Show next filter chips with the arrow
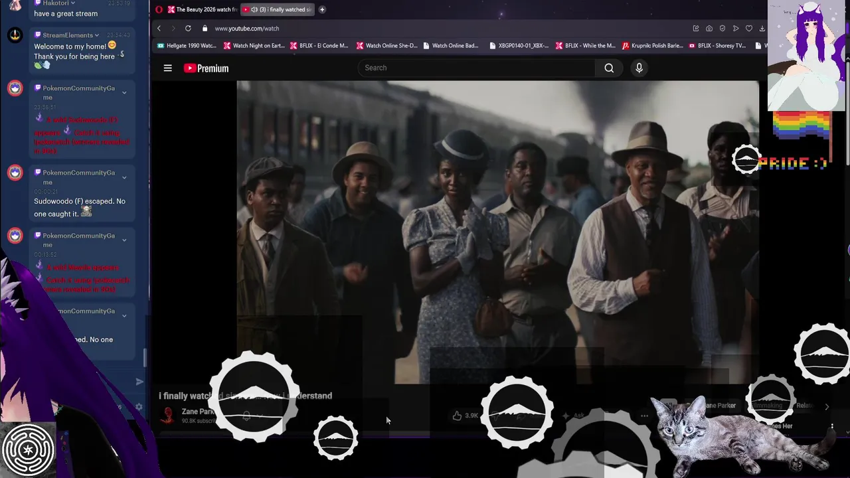The width and height of the screenshot is (850, 478). coord(827,406)
